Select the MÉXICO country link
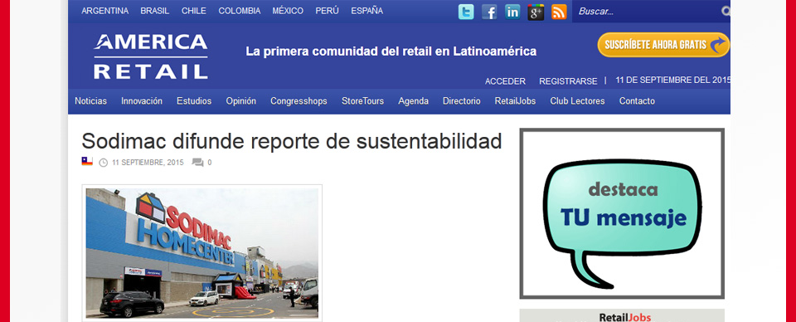This screenshot has width=796, height=322. point(288,11)
